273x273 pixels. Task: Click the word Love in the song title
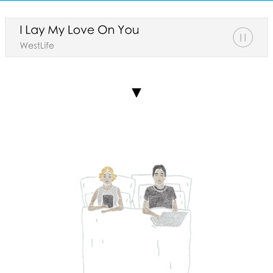pyautogui.click(x=81, y=30)
